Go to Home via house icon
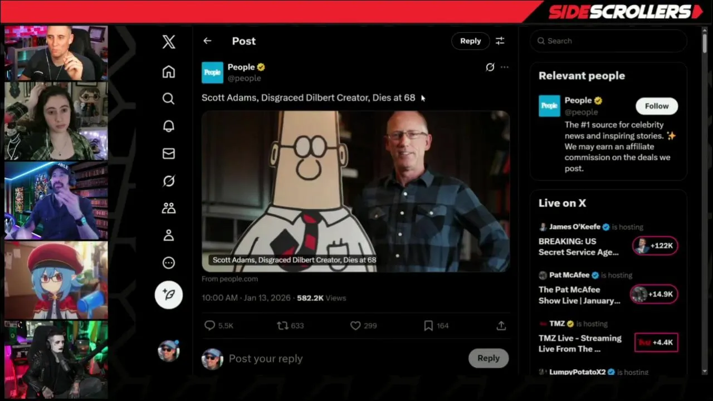This screenshot has height=401, width=713. (x=169, y=71)
